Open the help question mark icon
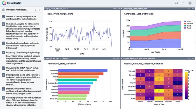This screenshot has height=109, width=196. pos(183,3)
